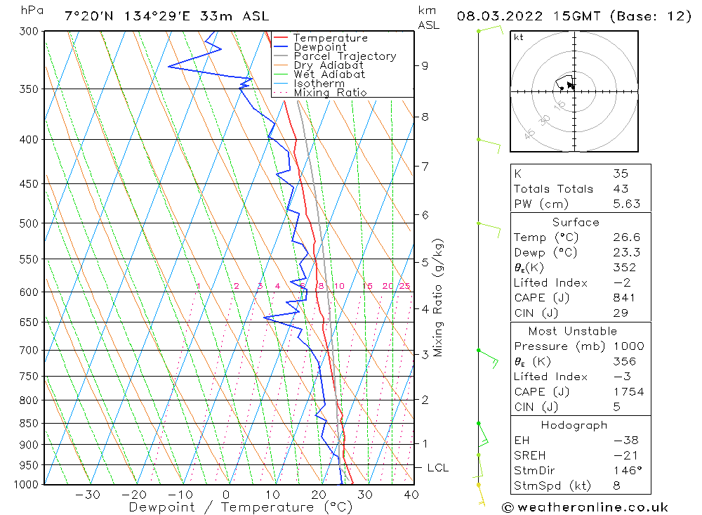Click the location title 7°20'N 134°29'E 33m ASL
The width and height of the screenshot is (702, 515).
coord(167,16)
